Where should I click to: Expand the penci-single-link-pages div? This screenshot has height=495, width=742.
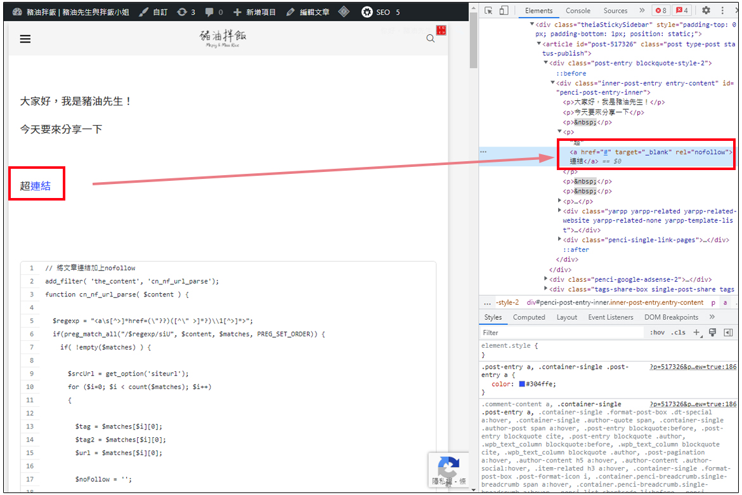pyautogui.click(x=559, y=240)
